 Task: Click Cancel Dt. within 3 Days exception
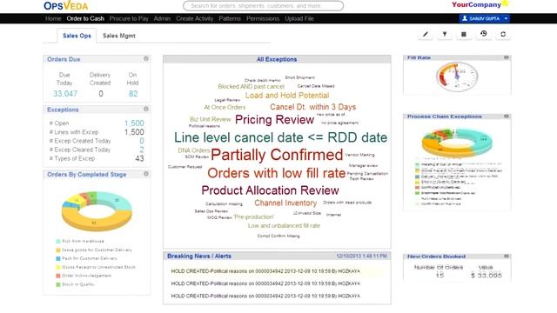point(313,107)
